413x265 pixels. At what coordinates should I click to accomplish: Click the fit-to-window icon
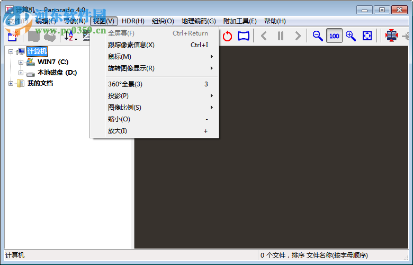click(367, 36)
